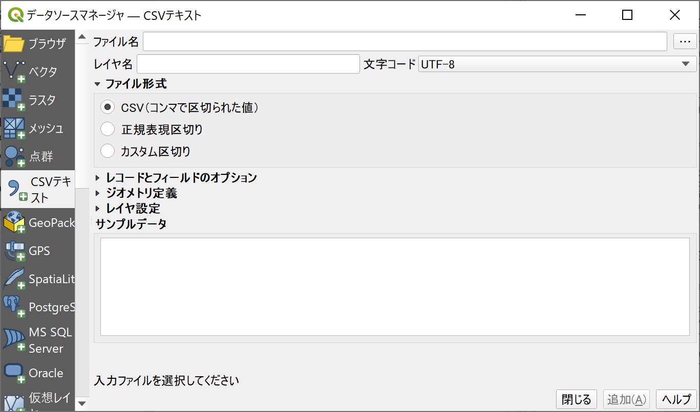Viewport: 700px width, 412px height.
Task: Choose the カスタム区切り radio option
Action: click(x=108, y=151)
